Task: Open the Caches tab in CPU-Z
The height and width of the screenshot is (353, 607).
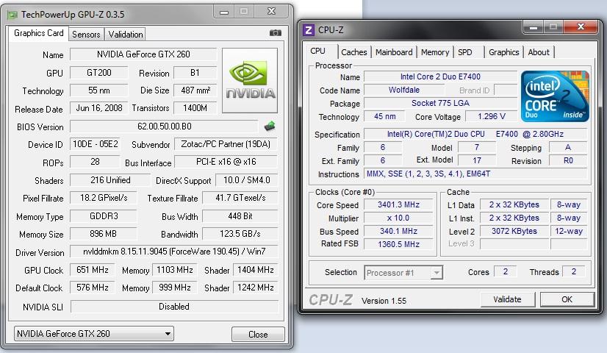Action: pos(353,52)
